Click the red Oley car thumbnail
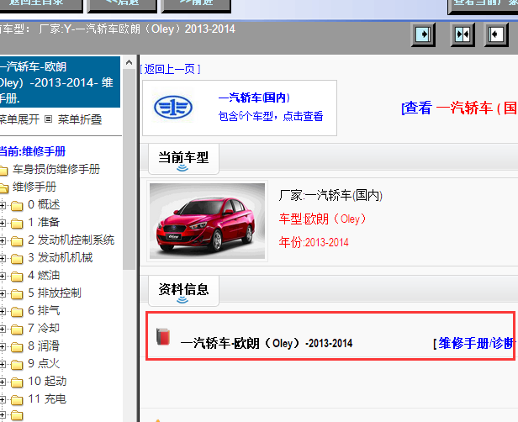Screen dimensions: 518x422 pos(207,221)
